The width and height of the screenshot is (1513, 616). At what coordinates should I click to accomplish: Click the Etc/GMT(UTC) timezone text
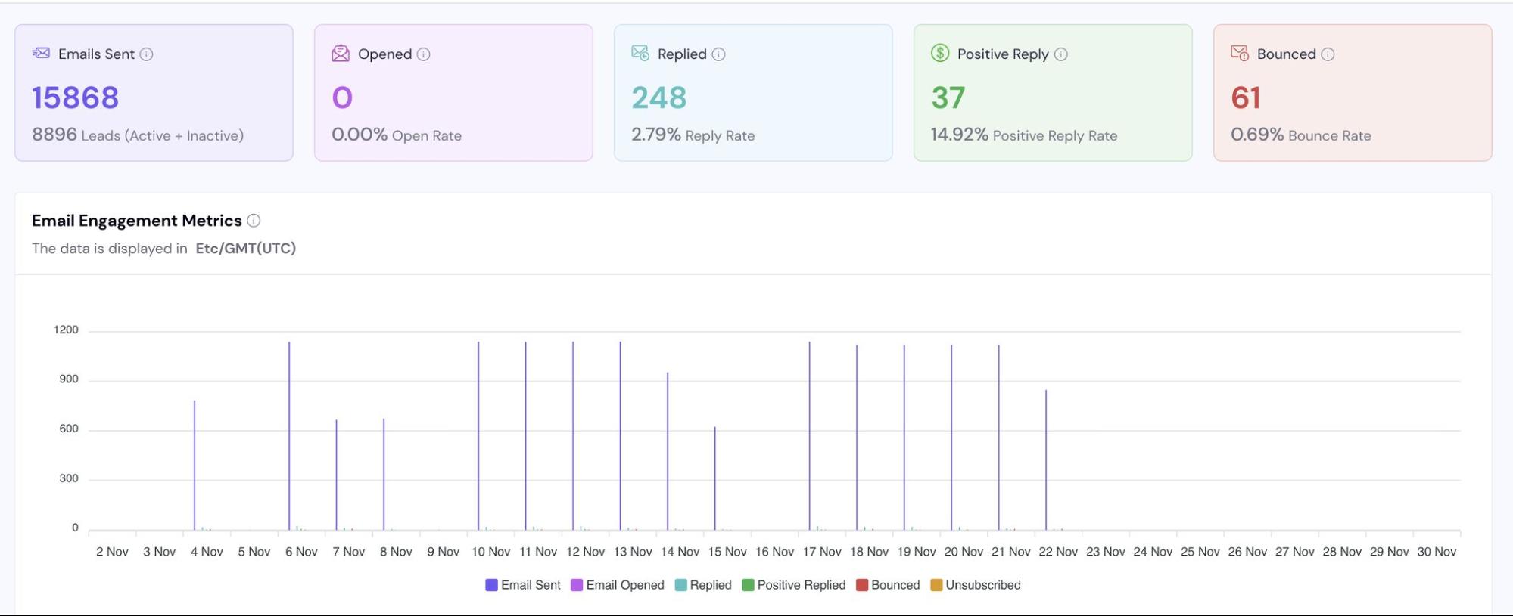click(246, 249)
